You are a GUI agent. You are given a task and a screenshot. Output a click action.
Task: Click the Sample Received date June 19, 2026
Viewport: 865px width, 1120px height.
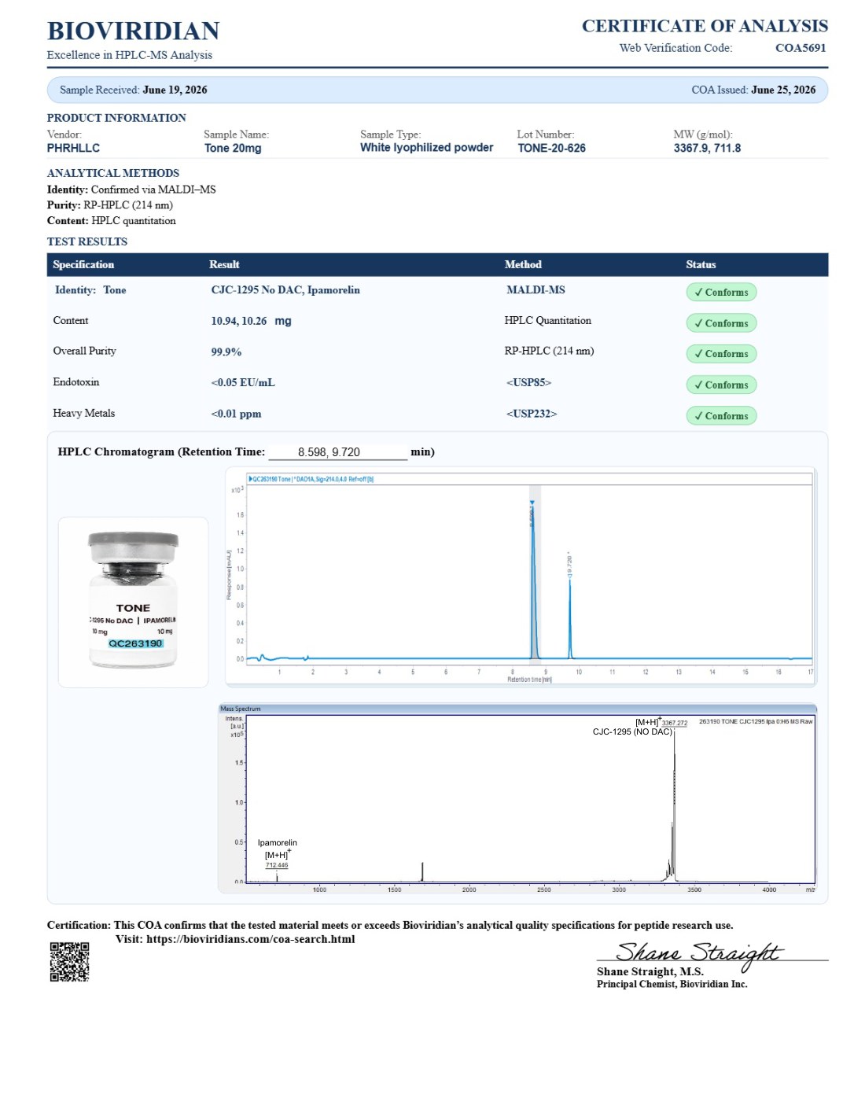click(175, 90)
